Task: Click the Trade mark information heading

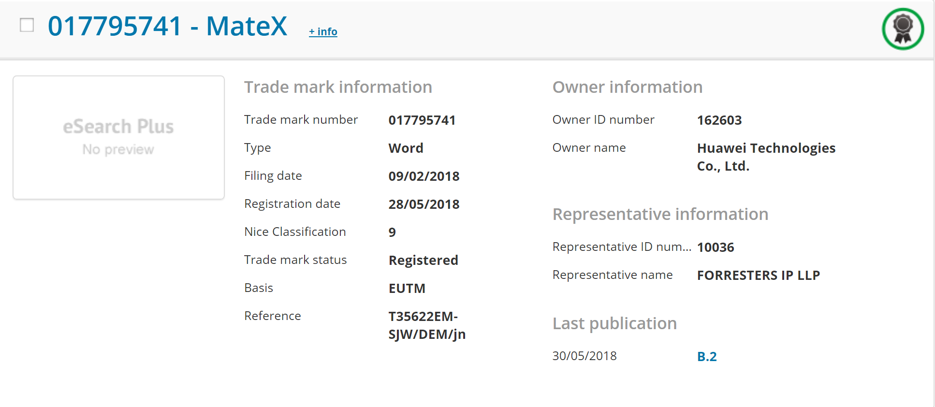Action: tap(338, 87)
